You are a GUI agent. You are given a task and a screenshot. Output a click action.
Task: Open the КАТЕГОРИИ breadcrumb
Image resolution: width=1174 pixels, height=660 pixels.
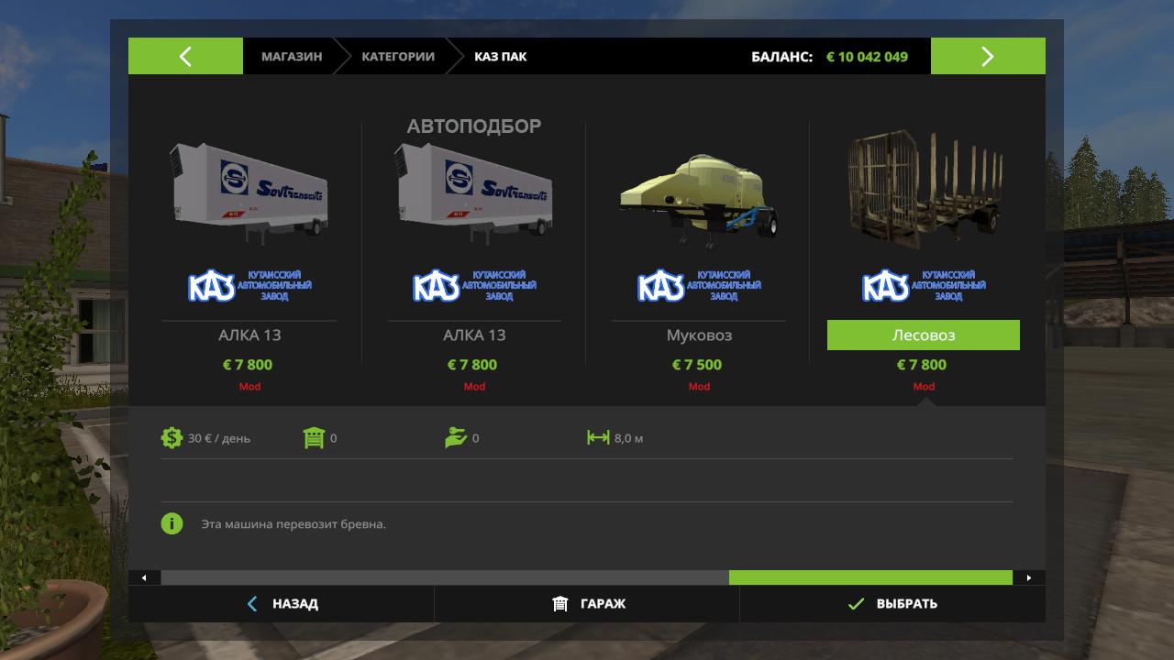[398, 57]
